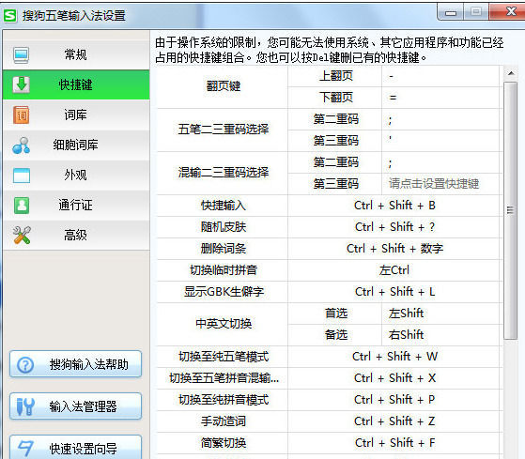Edit 五笔二三重码选择 第三重码 shortcut
The height and width of the screenshot is (459, 525).
(440, 141)
